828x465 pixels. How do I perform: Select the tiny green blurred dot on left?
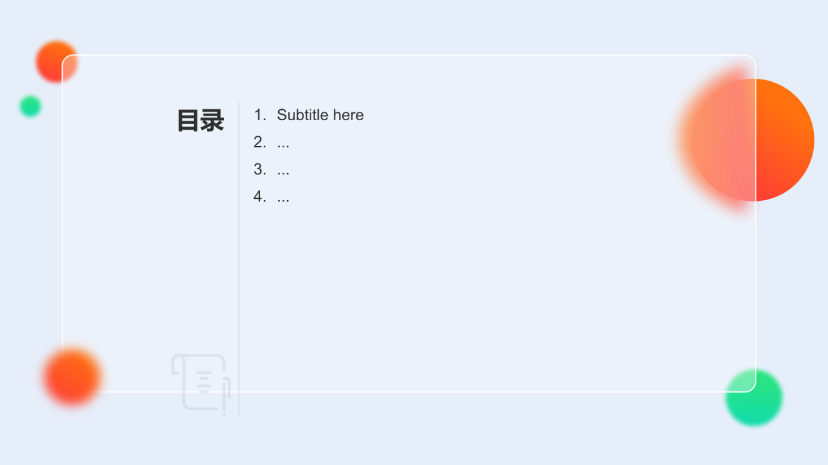[x=30, y=106]
